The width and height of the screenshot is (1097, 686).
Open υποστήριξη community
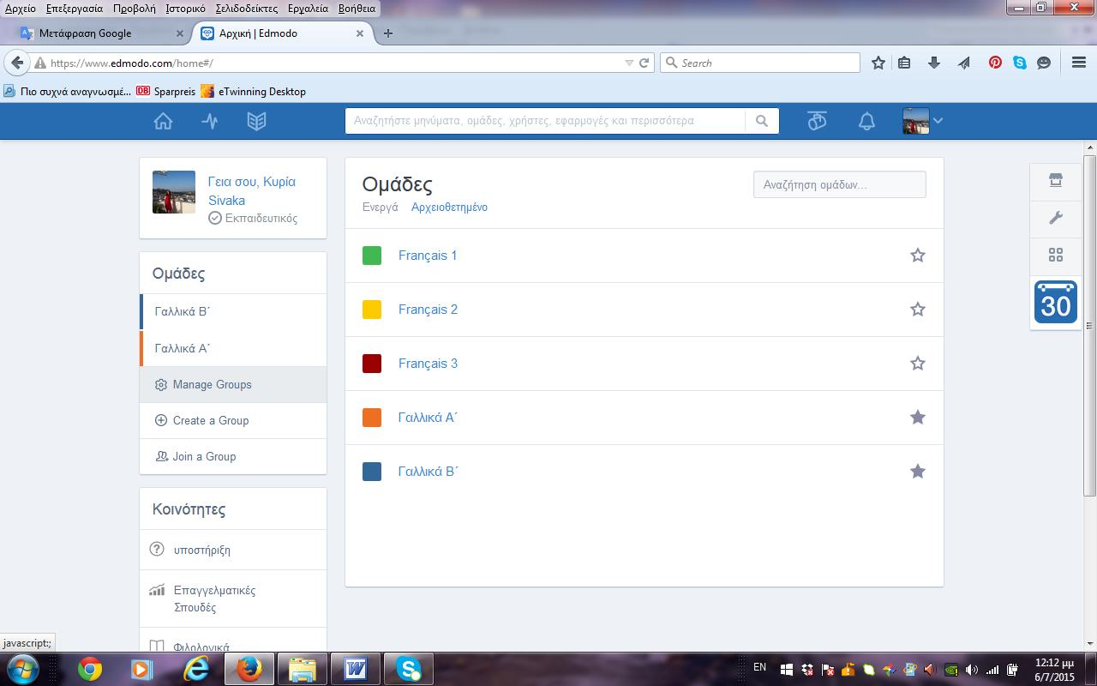pos(233,550)
